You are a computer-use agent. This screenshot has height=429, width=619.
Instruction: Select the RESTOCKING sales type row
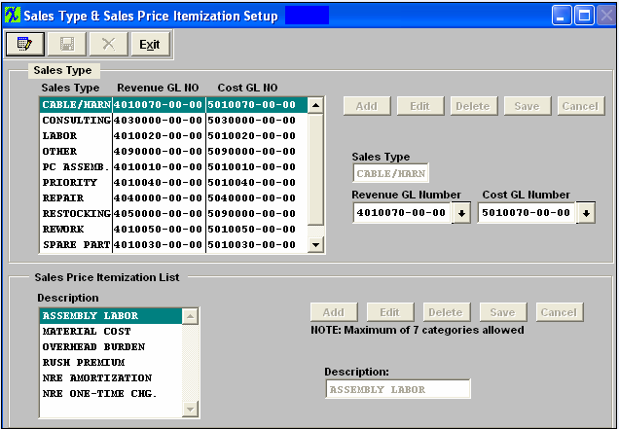point(173,214)
